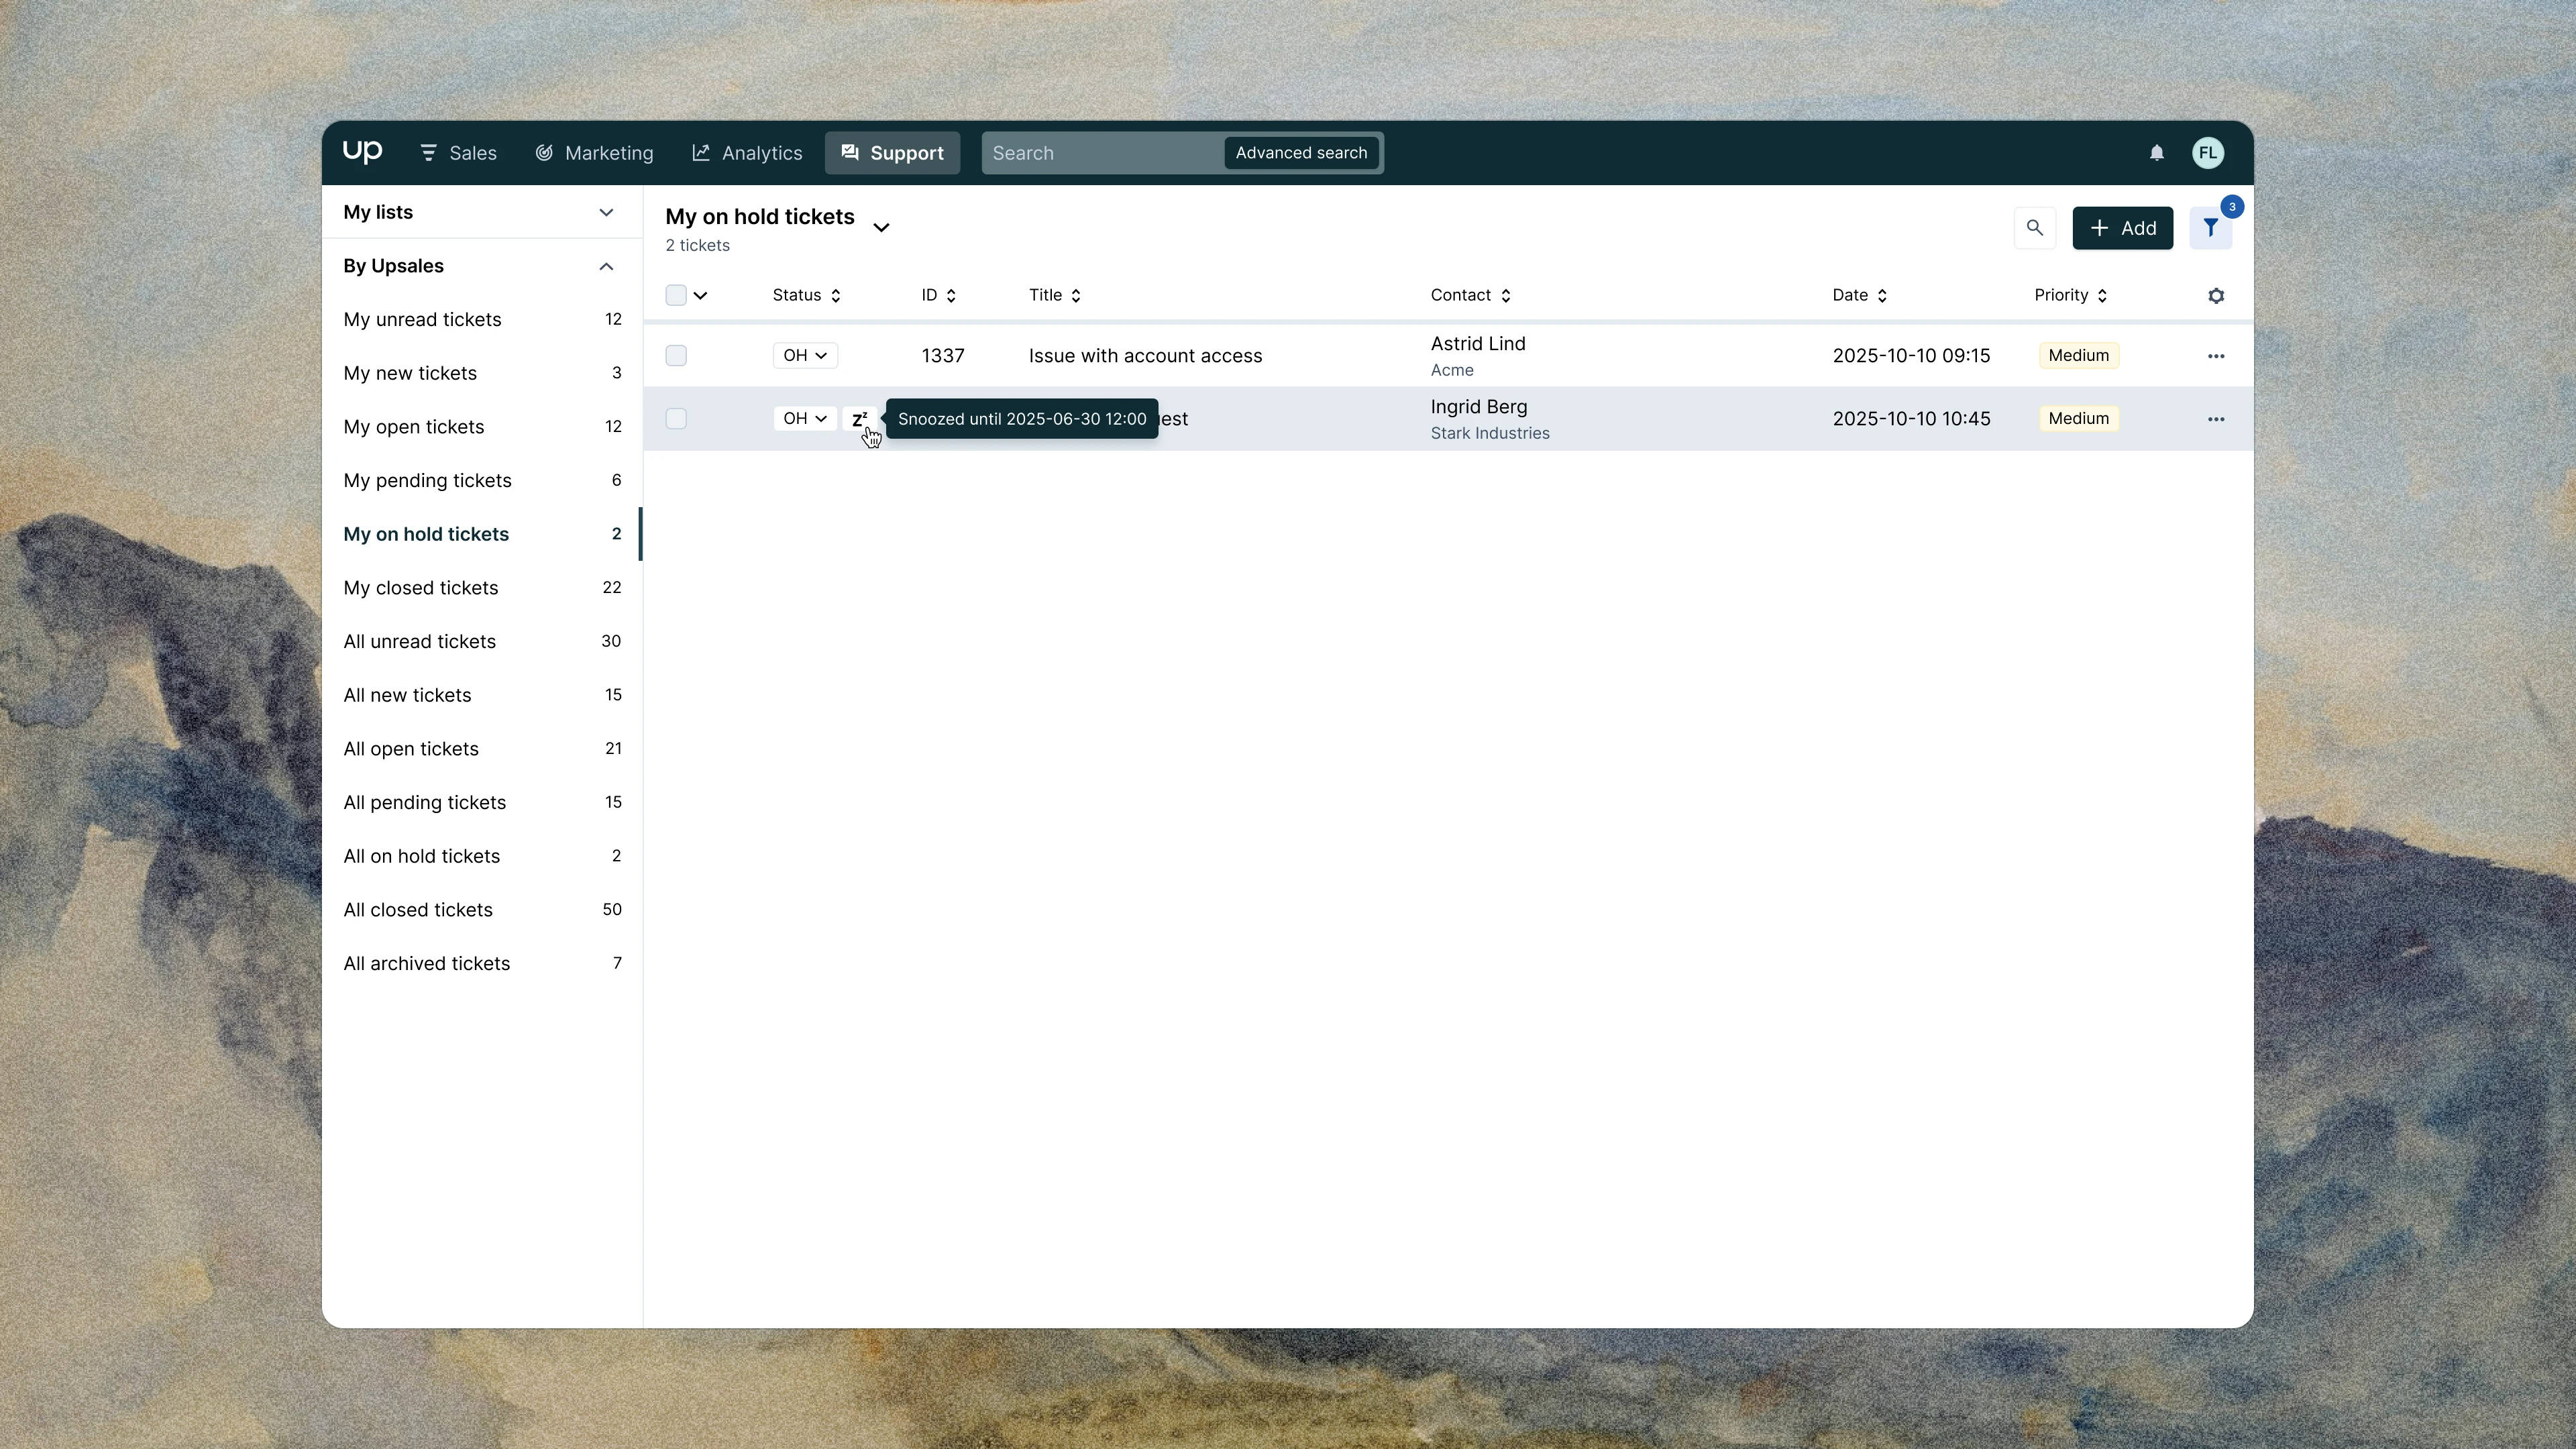Open the My on hold tickets list dropdown
This screenshot has height=1449, width=2576.
(881, 228)
